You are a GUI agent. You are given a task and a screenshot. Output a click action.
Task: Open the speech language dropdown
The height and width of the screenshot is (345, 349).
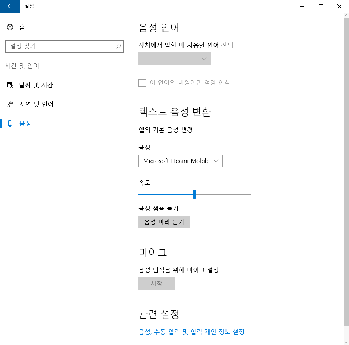point(174,59)
